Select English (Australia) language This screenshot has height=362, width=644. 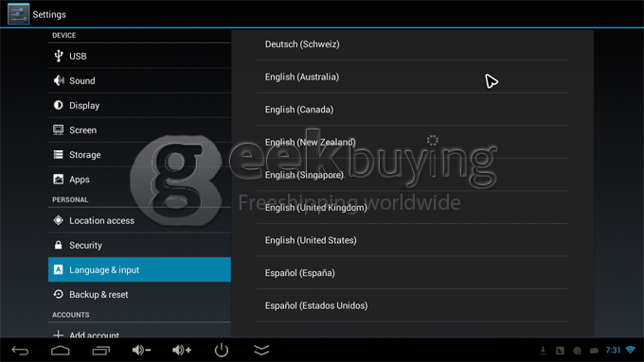412,77
